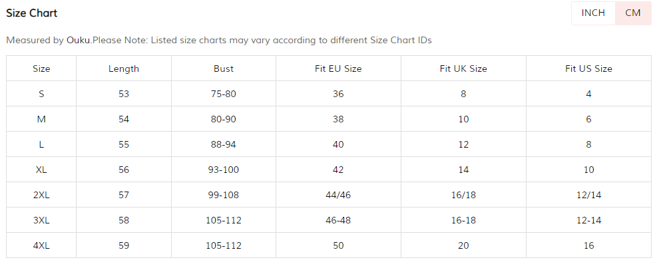Image resolution: width=655 pixels, height=280 pixels.
Task: Select the 4XL size row label
Action: click(x=41, y=245)
